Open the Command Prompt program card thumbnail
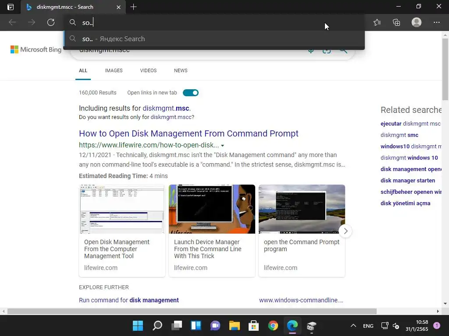The height and width of the screenshot is (336, 449). coord(302,209)
